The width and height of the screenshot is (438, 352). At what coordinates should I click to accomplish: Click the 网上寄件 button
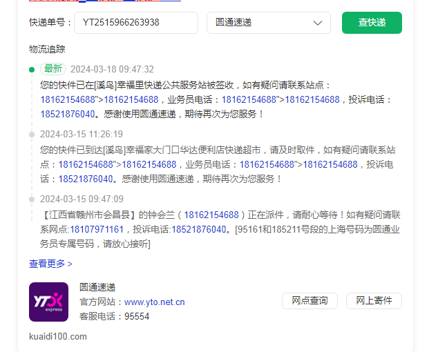pyautogui.click(x=374, y=301)
